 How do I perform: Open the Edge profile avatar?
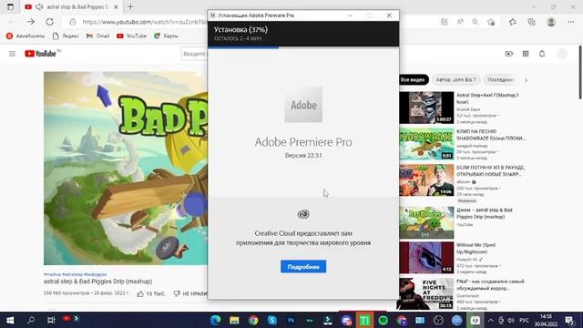point(551,22)
